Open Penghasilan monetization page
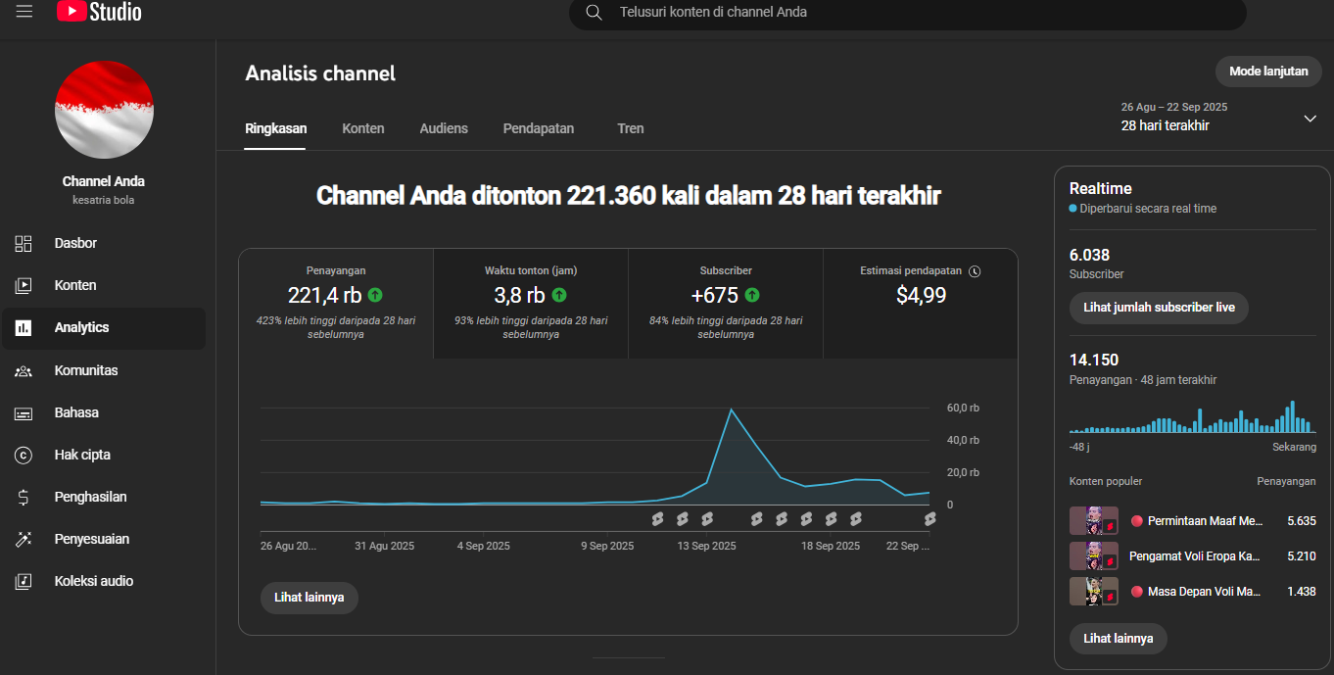 (91, 497)
